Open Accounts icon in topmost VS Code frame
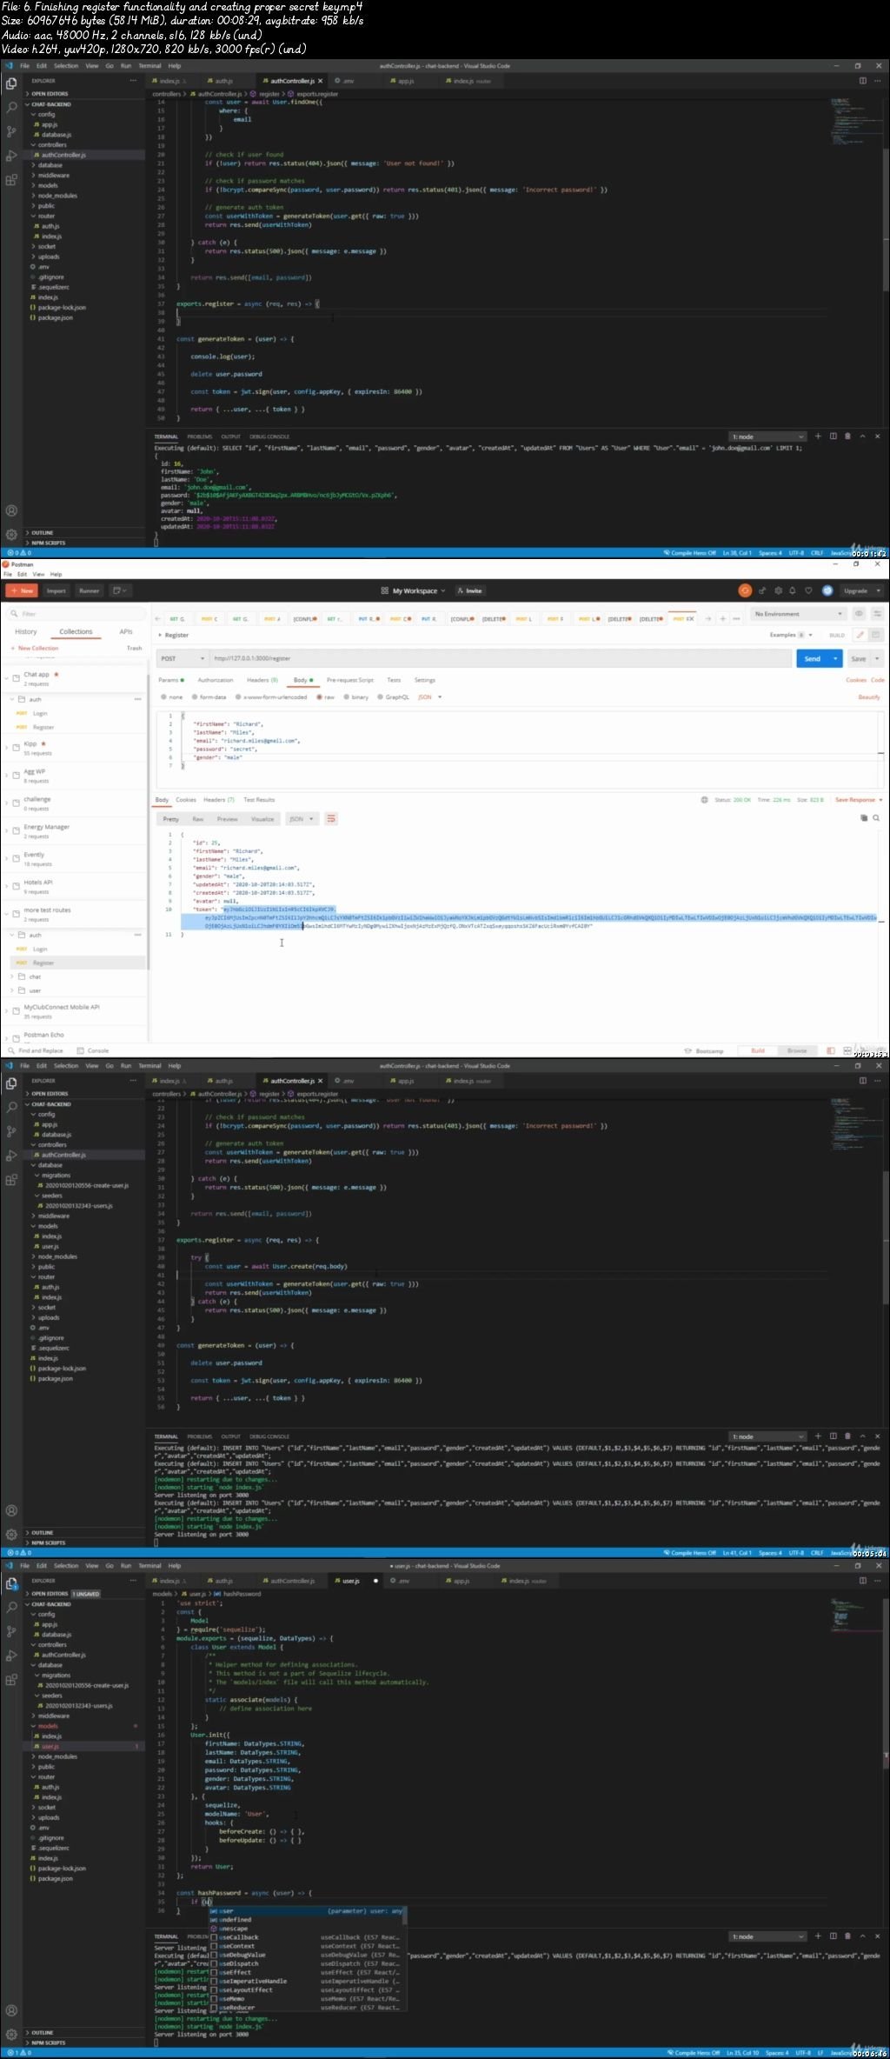Image resolution: width=890 pixels, height=2059 pixels. tap(11, 510)
